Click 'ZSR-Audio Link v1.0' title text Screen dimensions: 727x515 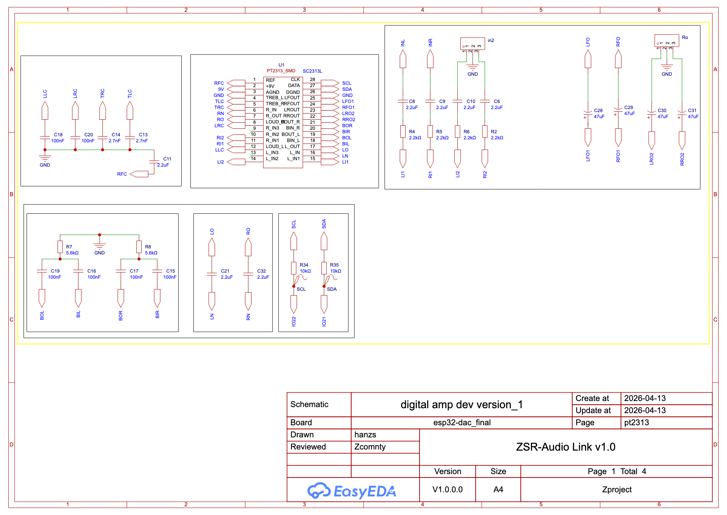[566, 447]
